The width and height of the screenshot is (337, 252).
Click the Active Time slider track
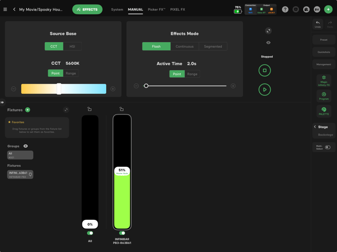185,86
